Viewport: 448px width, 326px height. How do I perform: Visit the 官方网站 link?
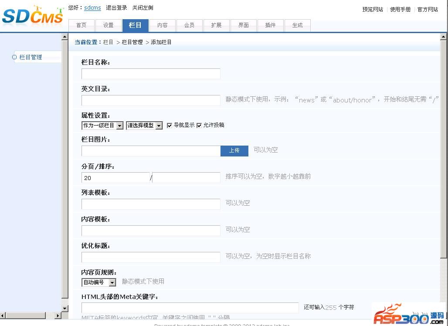tap(428, 10)
